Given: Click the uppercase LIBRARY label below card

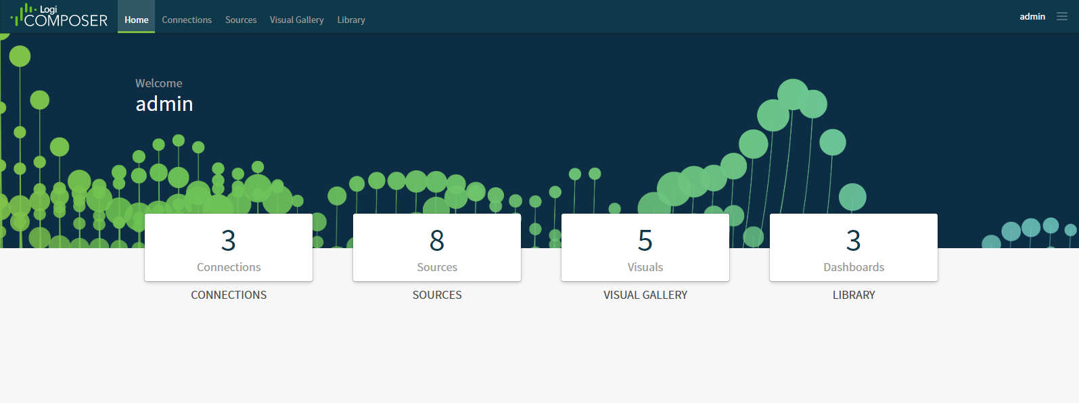Looking at the screenshot, I should 854,295.
